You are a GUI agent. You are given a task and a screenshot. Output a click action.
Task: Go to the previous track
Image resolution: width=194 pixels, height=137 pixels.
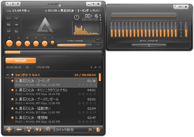pos(36,43)
